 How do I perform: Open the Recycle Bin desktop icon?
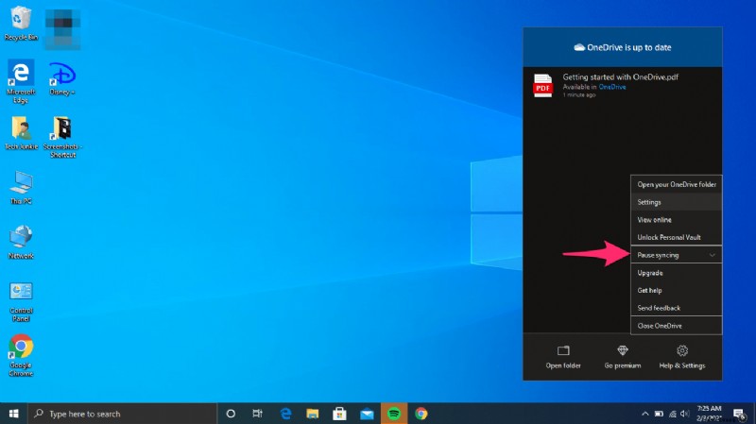[21, 23]
